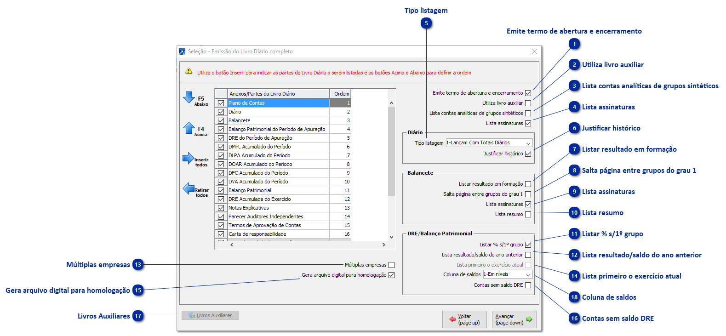Click the list's scroll right arrow

[x=384, y=245]
